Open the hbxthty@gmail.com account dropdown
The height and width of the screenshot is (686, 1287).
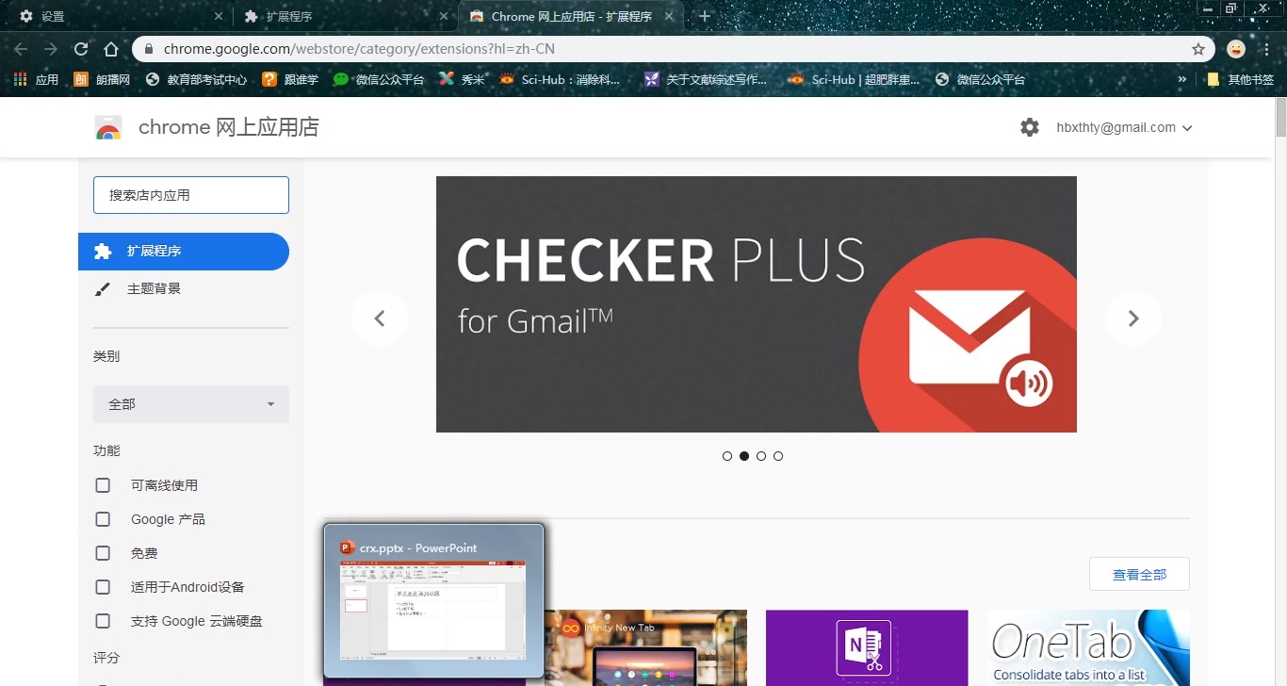pyautogui.click(x=1124, y=127)
